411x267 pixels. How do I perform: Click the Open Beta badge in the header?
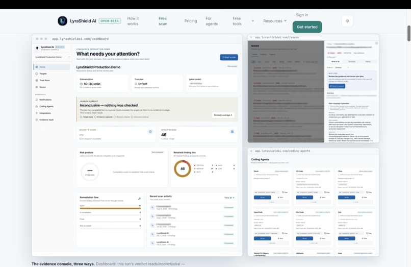[110, 21]
